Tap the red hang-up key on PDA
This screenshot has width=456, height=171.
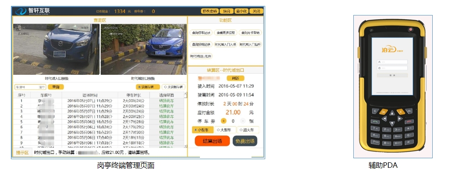click(x=409, y=122)
